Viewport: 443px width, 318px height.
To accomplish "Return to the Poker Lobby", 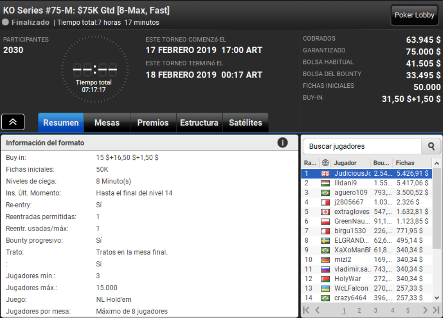I will point(414,15).
